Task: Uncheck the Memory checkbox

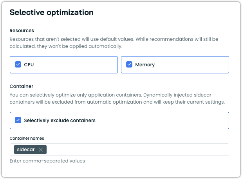Action: pos(129,65)
